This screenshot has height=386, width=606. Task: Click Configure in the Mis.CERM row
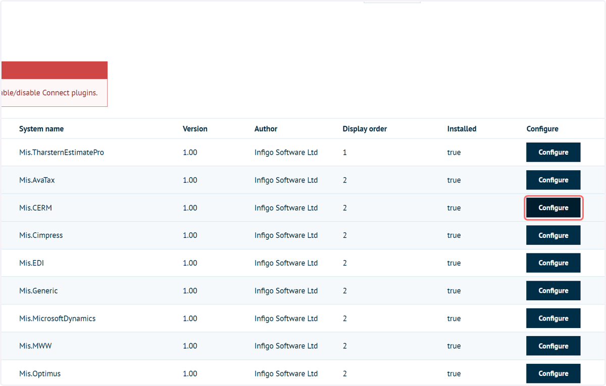click(x=553, y=208)
